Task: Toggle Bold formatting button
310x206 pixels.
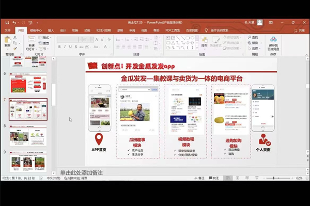Action: pyautogui.click(x=59, y=47)
